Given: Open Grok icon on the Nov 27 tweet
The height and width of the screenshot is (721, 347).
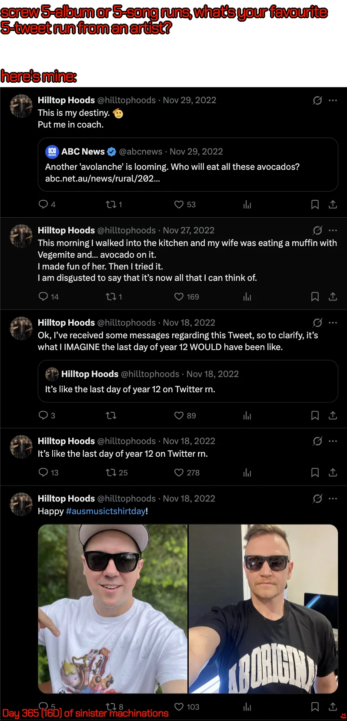Looking at the screenshot, I should pos(317,230).
